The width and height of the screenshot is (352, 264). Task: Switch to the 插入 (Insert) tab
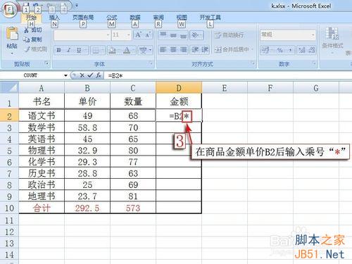click(54, 18)
